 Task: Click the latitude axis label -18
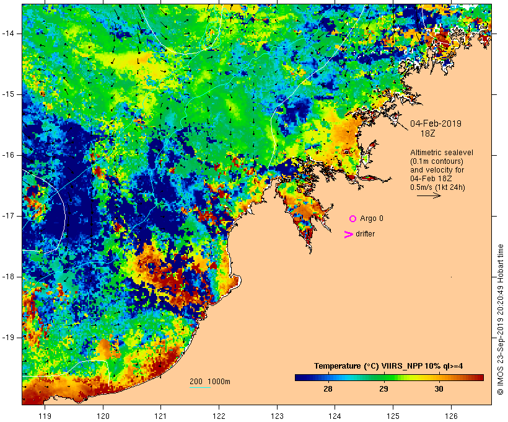click(8, 277)
